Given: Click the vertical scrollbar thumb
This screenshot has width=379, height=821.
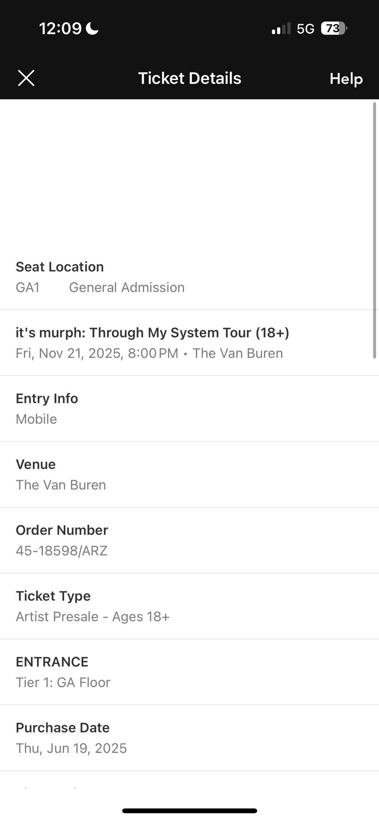Looking at the screenshot, I should pyautogui.click(x=375, y=230).
